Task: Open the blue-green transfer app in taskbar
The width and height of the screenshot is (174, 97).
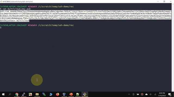Action: [x=44, y=94]
